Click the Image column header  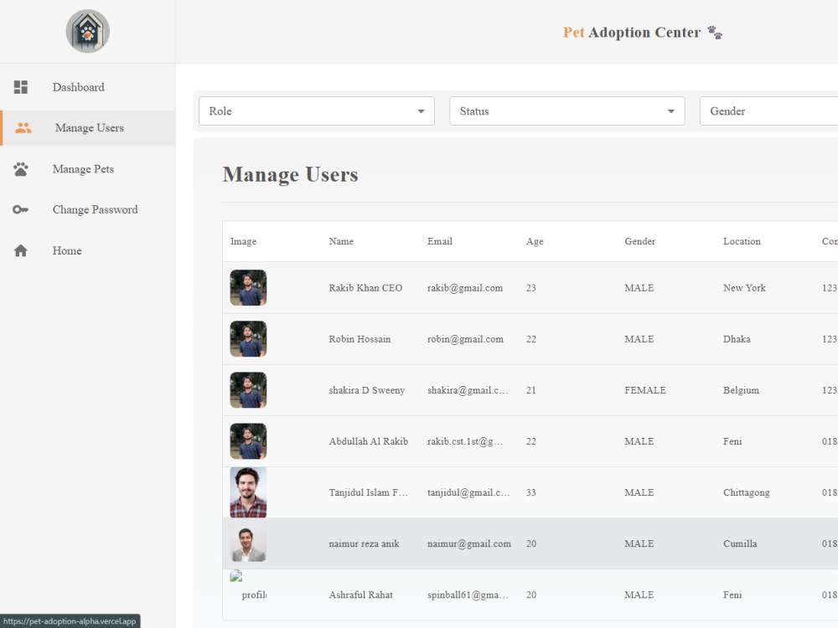(x=243, y=241)
